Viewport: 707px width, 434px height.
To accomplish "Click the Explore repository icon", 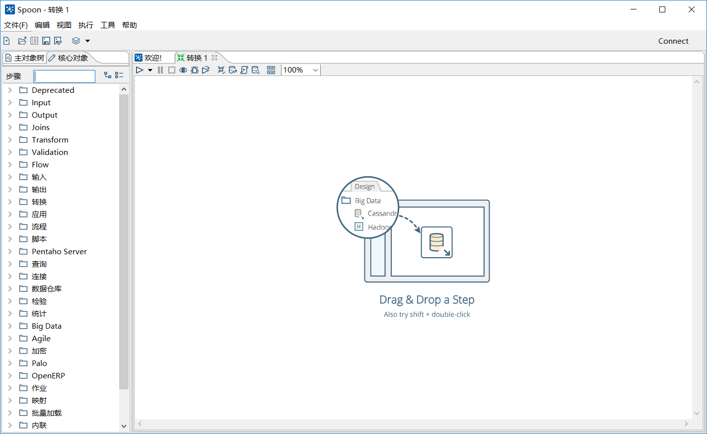I will coord(34,41).
